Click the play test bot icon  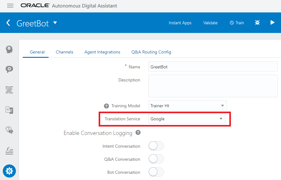click(272, 23)
